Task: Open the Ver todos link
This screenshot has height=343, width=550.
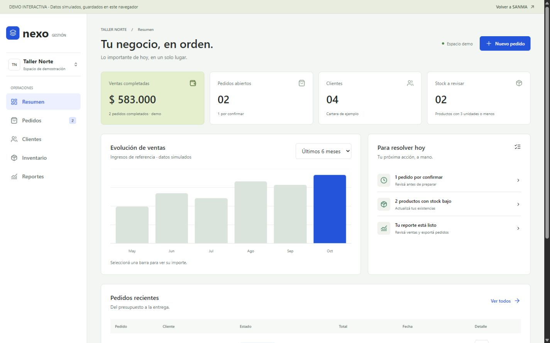Action: [505, 301]
